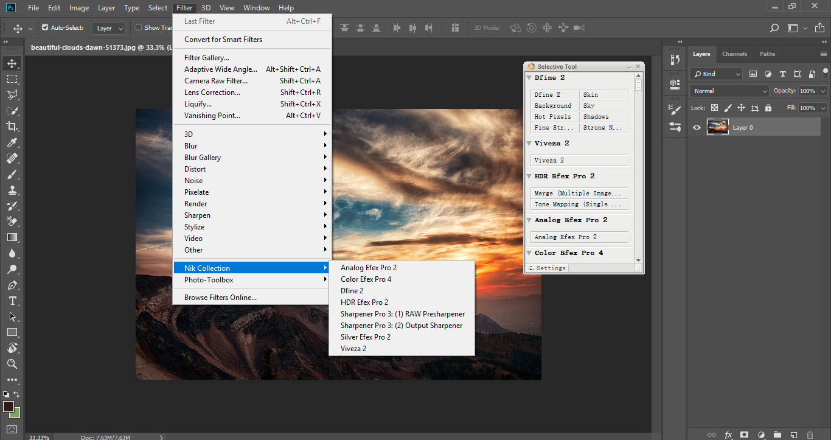The width and height of the screenshot is (831, 440).
Task: Toggle Lock image pixels brush icon
Action: [x=728, y=108]
